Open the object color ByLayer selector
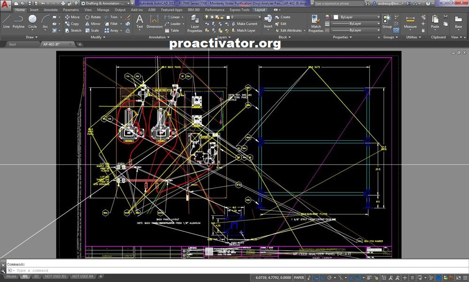Screen dimensions: 469x282 (356, 17)
